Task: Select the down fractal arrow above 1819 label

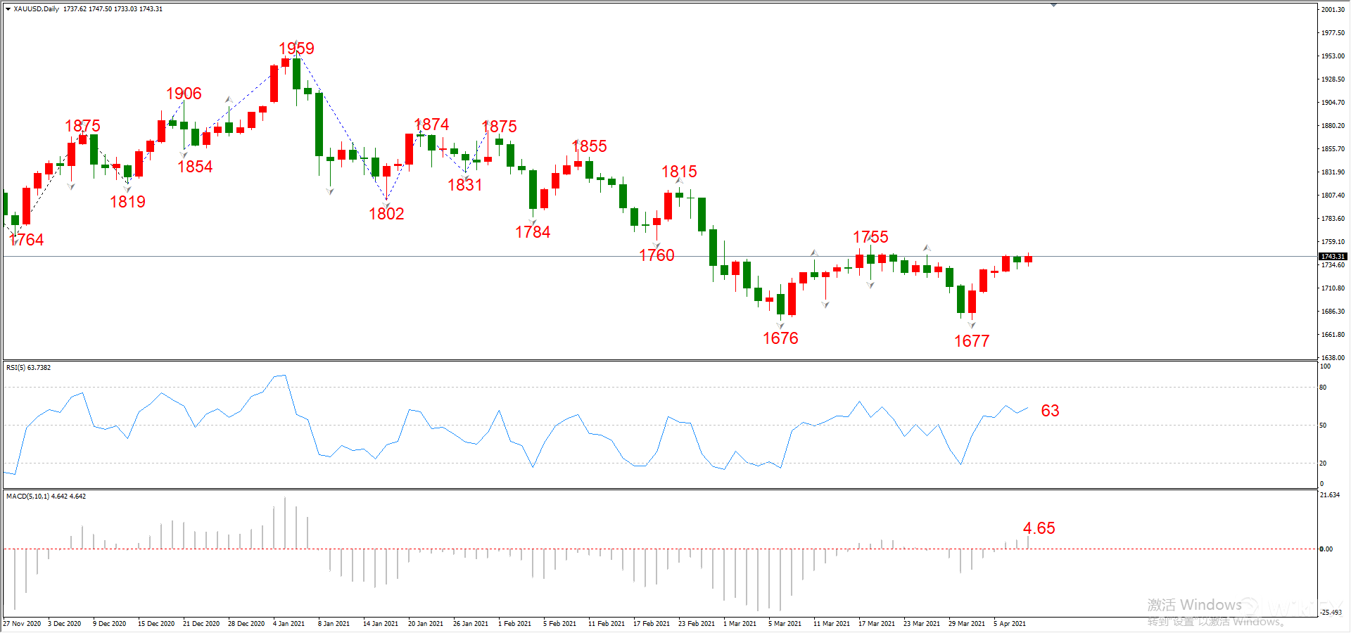Action: pos(127,189)
